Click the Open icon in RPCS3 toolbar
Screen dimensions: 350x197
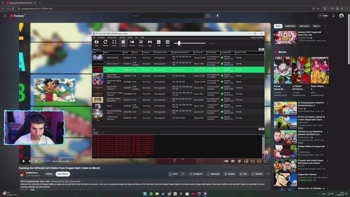(x=97, y=43)
